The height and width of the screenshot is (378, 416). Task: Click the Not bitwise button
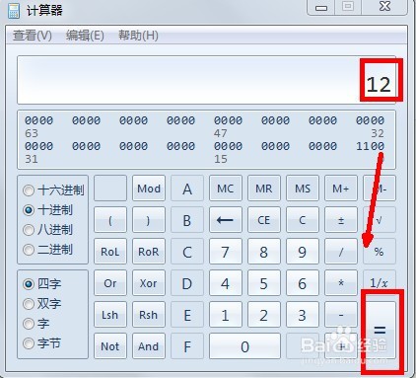[x=110, y=346]
